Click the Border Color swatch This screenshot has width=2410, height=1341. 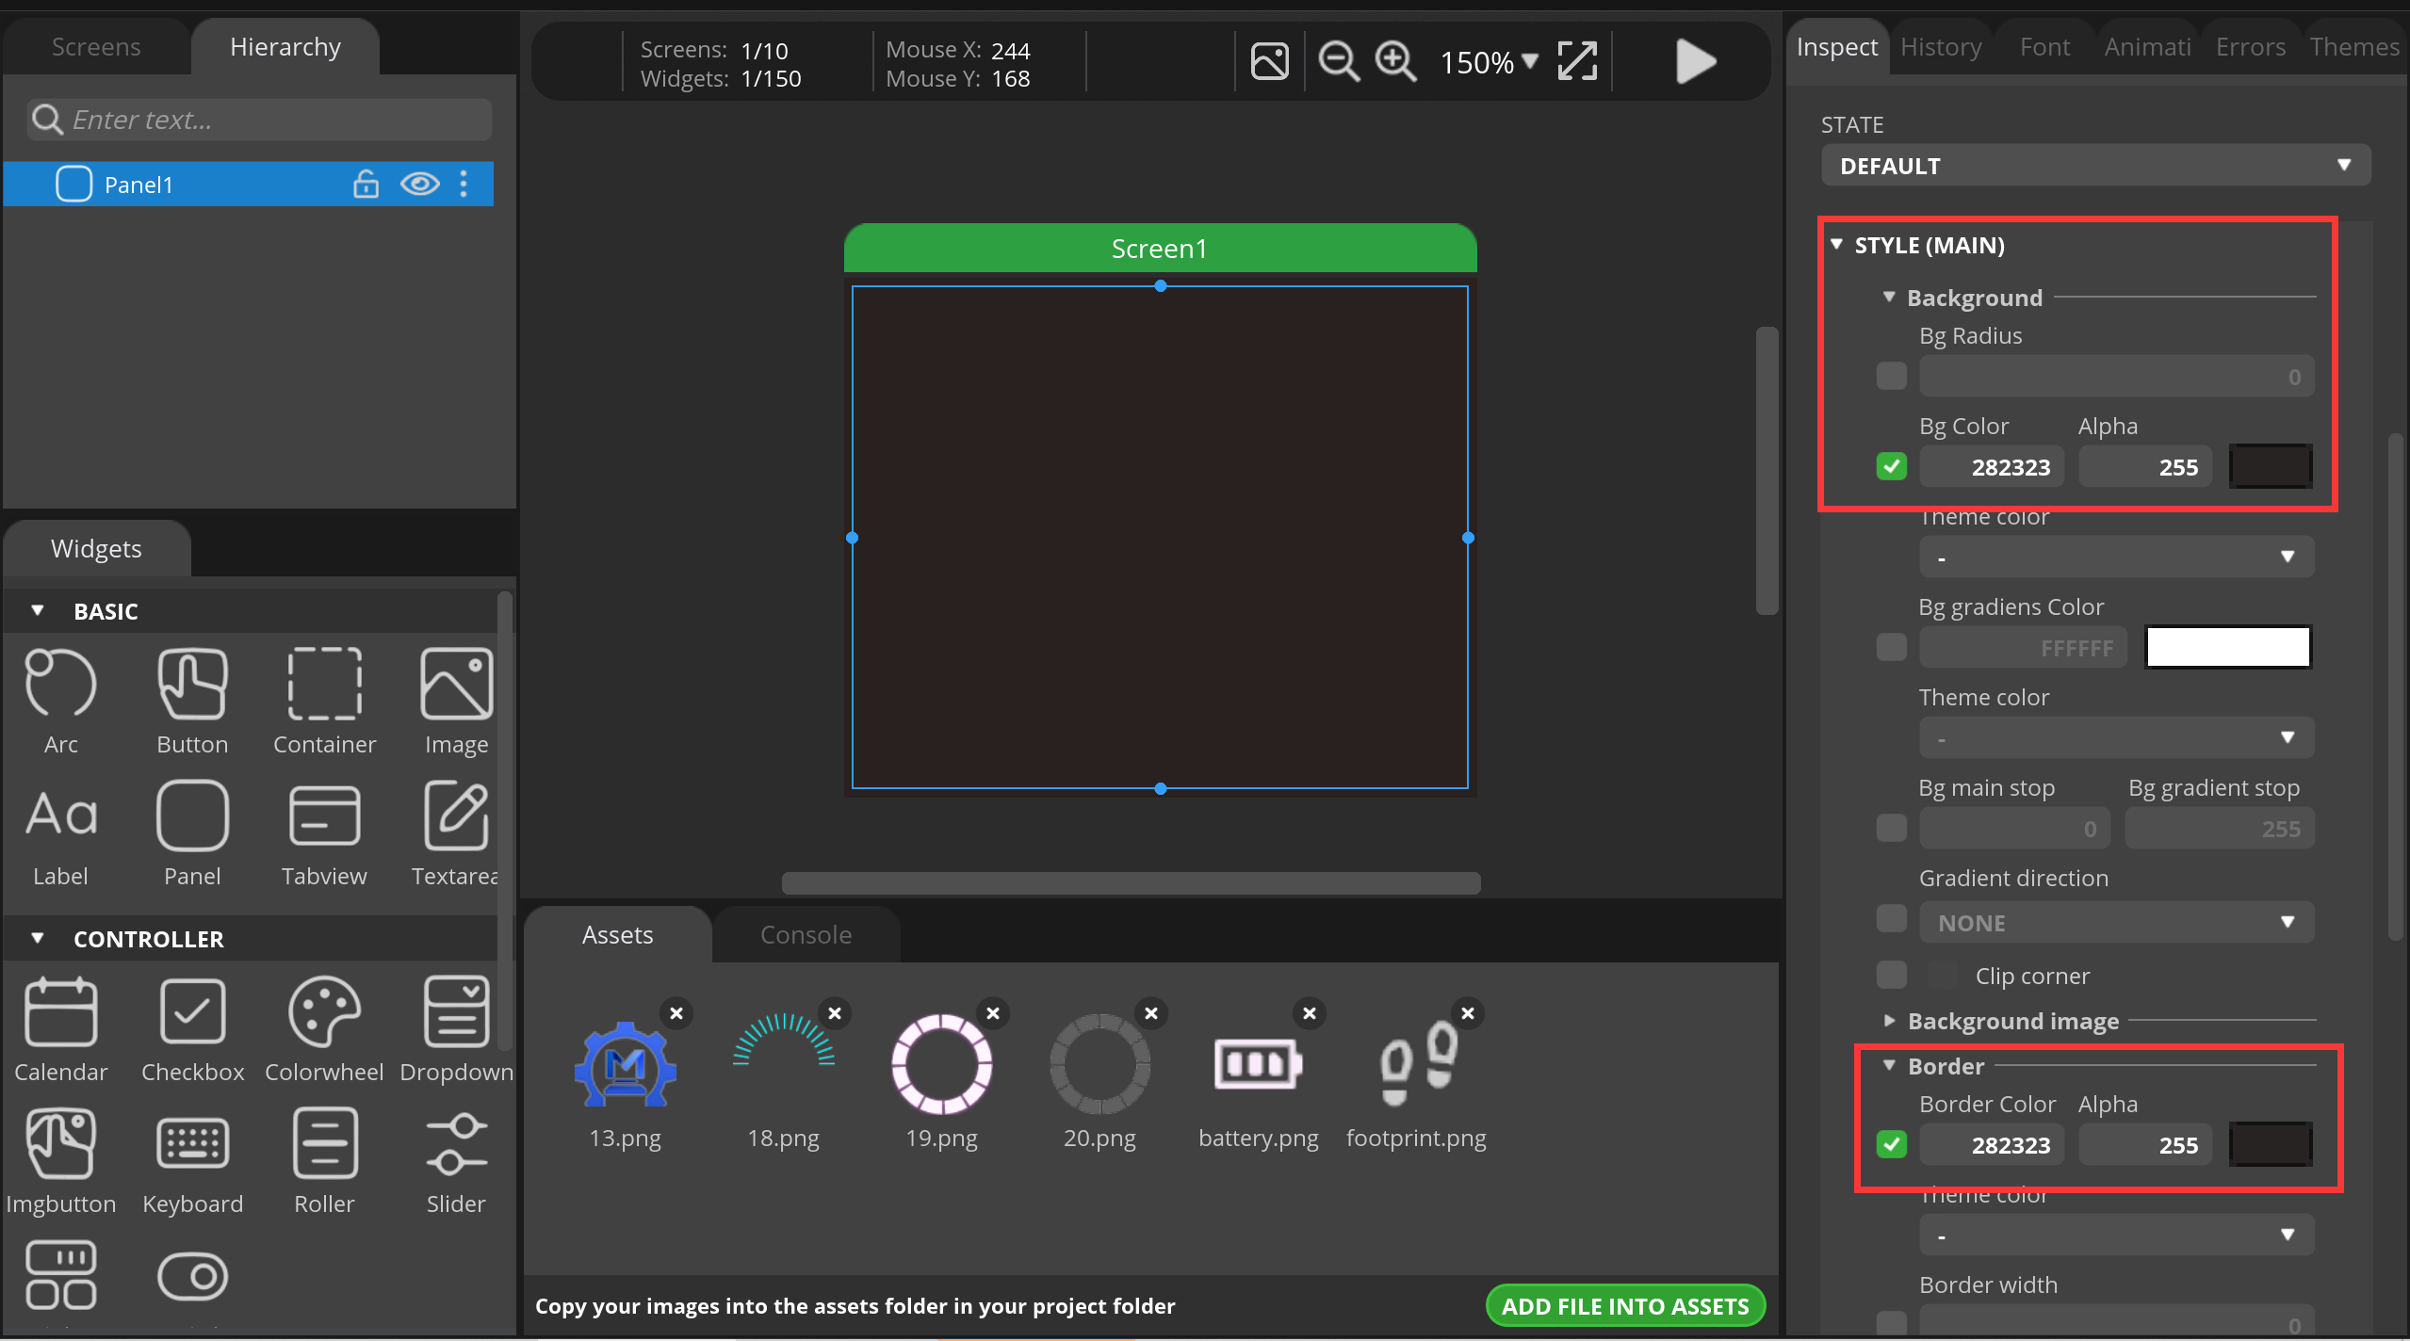point(2271,1144)
